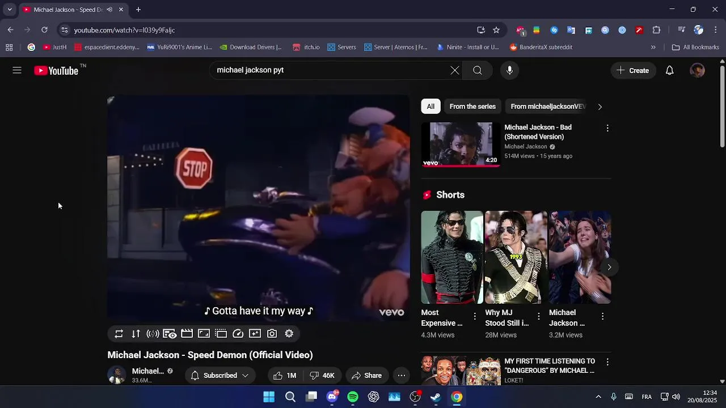The height and width of the screenshot is (408, 726).
Task: Open the enhancer toolbar settings gear
Action: [x=289, y=334]
